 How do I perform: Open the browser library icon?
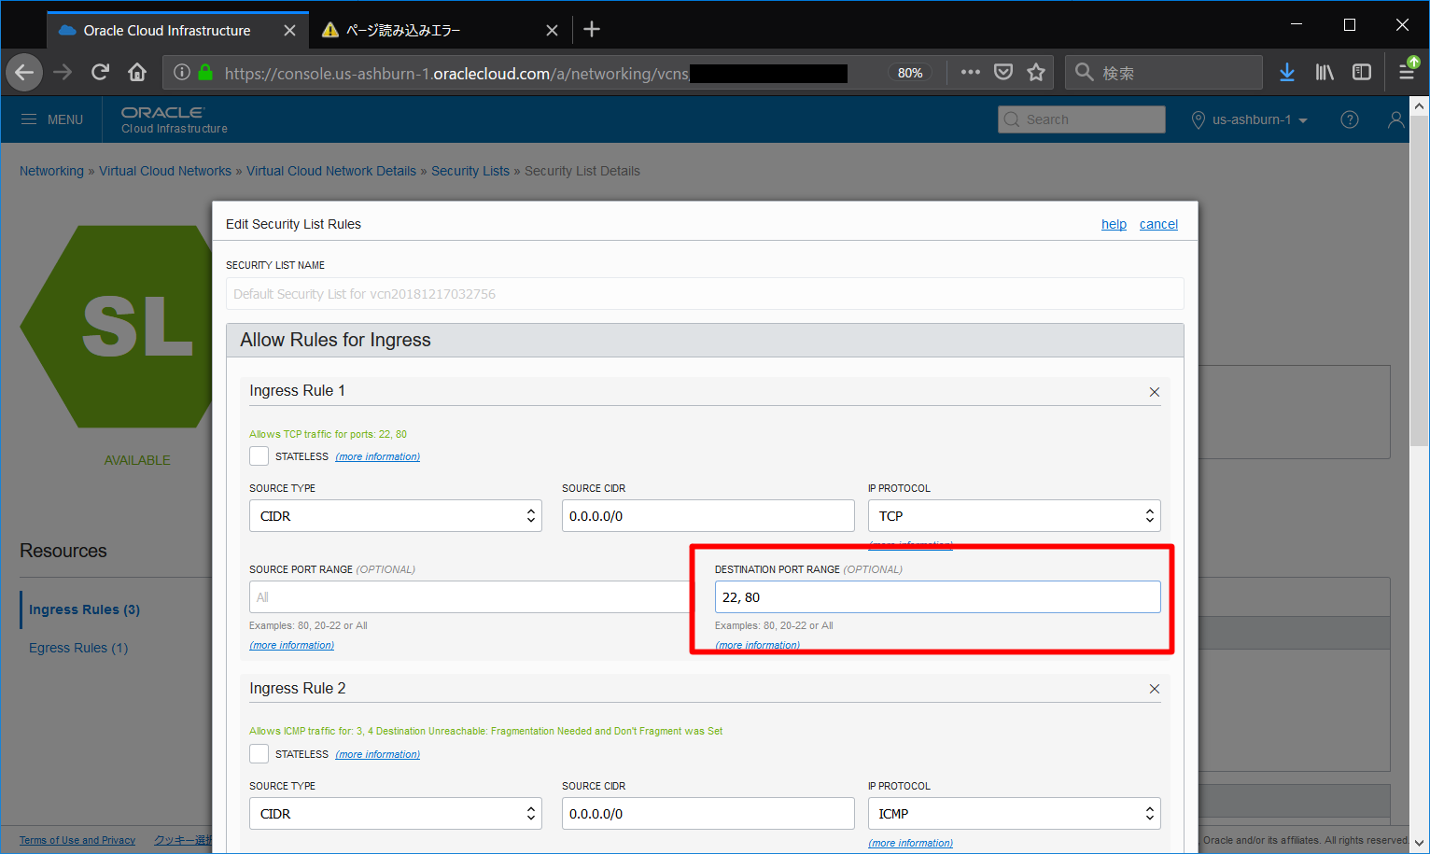(x=1325, y=72)
